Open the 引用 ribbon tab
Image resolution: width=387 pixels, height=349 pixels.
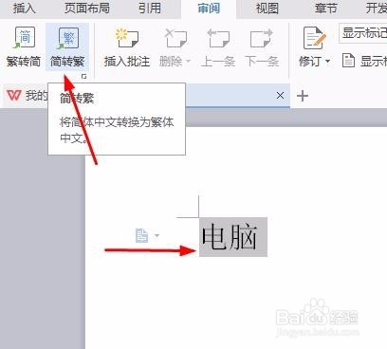(x=150, y=9)
